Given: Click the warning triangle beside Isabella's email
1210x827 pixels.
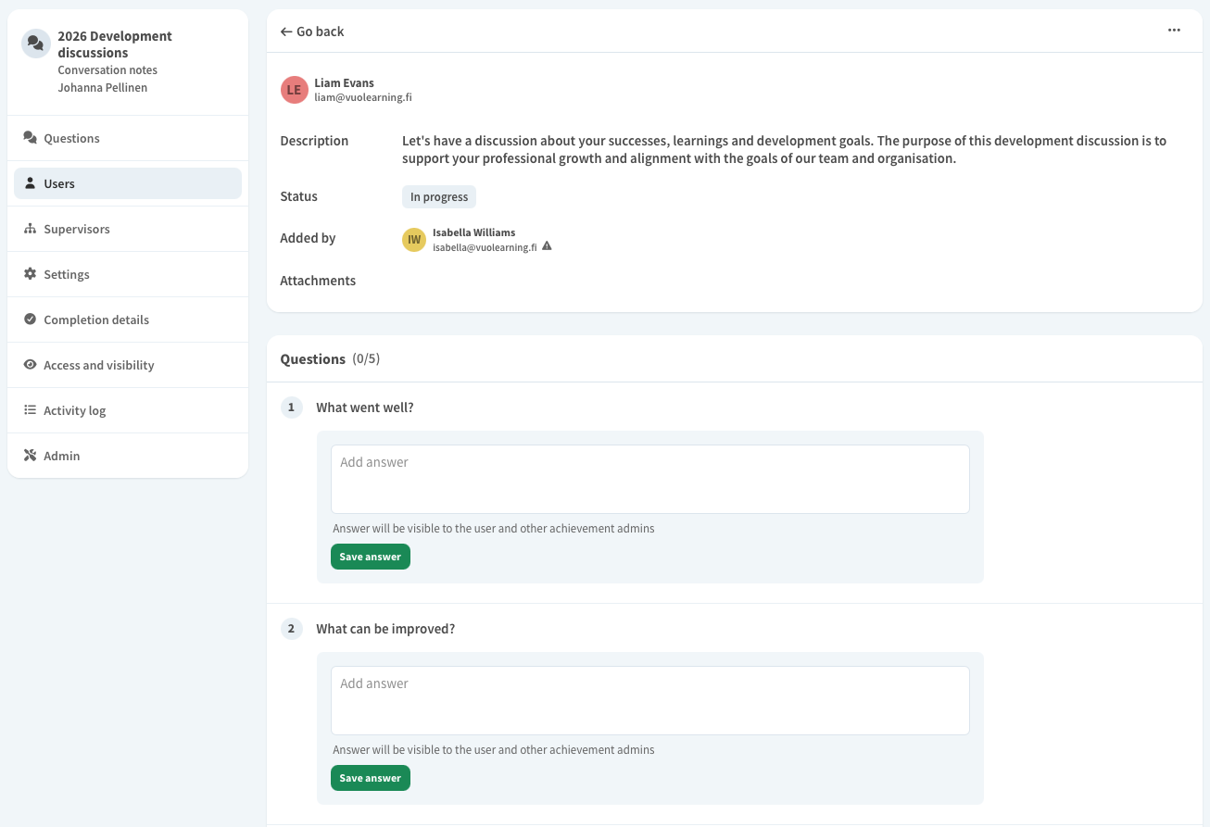Looking at the screenshot, I should 547,246.
